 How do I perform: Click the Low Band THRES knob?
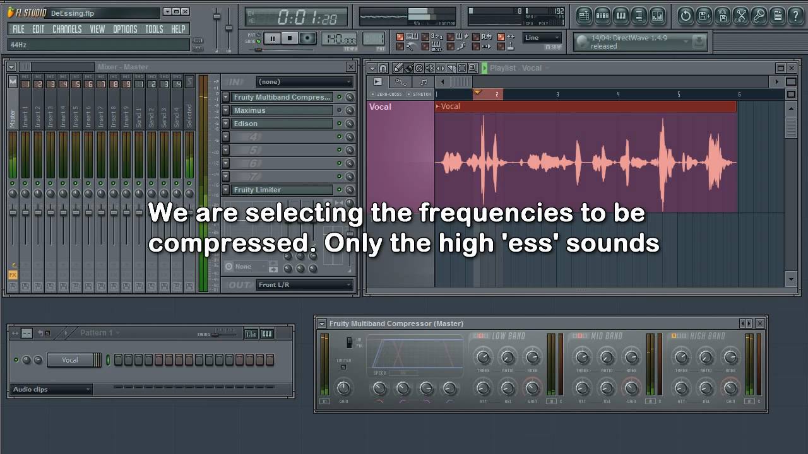[x=483, y=358]
